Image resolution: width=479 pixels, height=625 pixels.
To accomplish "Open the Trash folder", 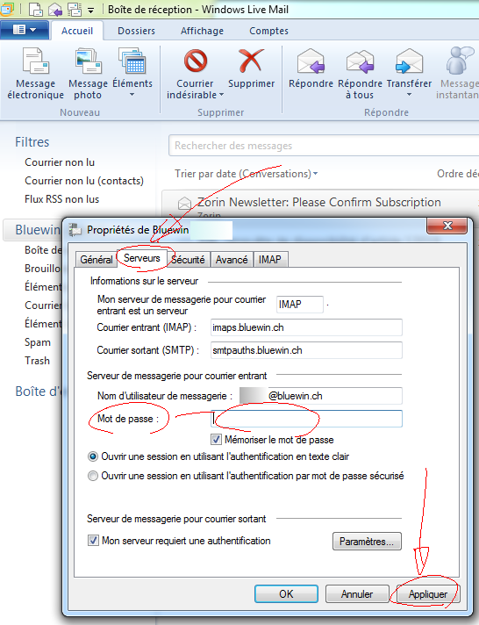I will pos(37,361).
